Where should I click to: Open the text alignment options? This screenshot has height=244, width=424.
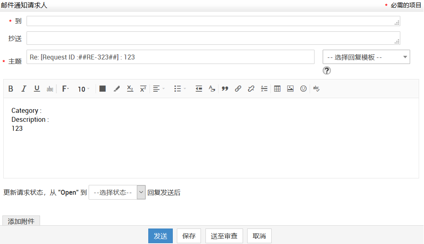click(159, 89)
